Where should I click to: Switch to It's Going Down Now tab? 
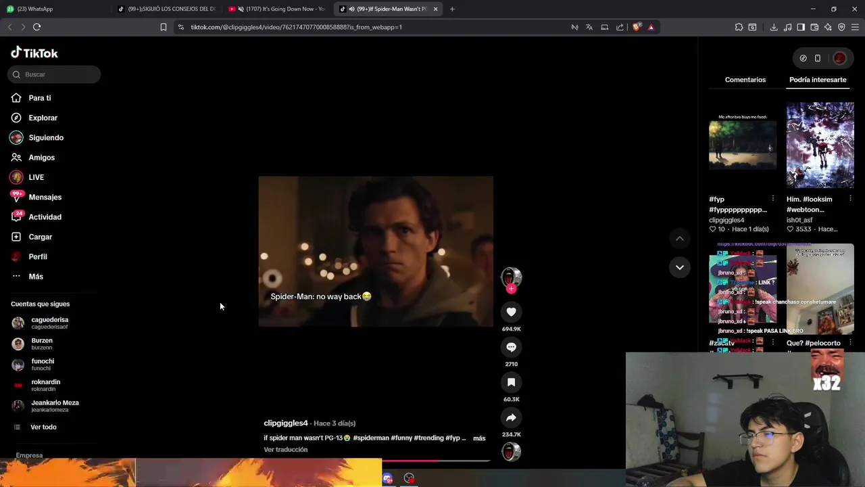278,9
